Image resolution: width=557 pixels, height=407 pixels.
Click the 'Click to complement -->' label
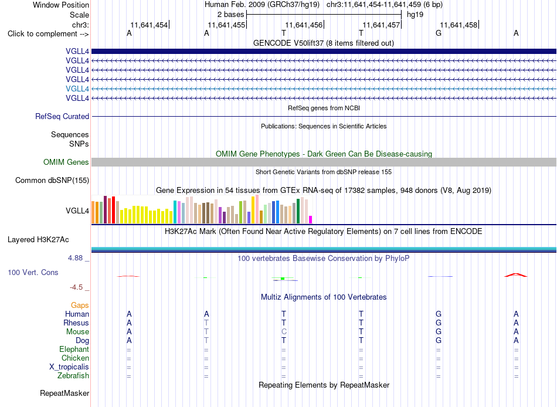[x=48, y=34]
